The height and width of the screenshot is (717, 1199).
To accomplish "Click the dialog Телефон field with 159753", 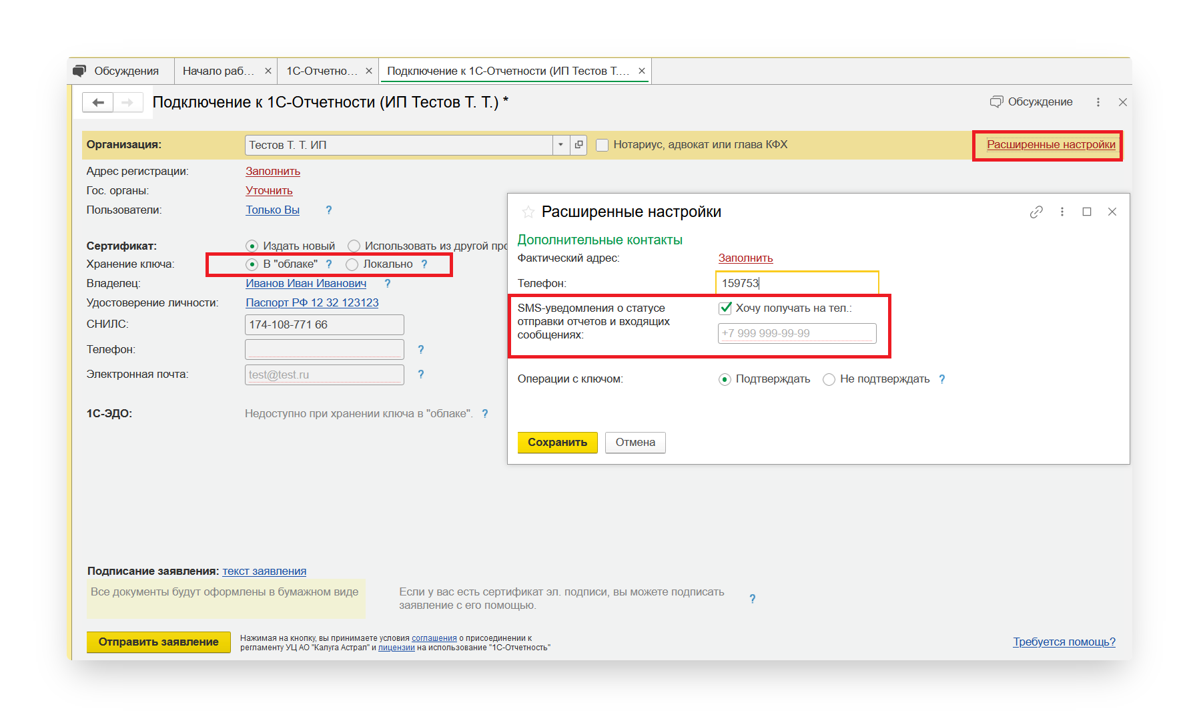I will (x=797, y=283).
